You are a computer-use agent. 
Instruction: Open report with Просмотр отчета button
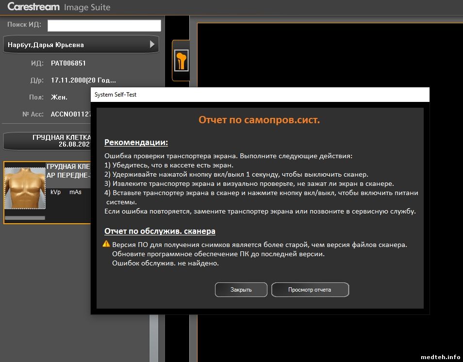coord(310,290)
